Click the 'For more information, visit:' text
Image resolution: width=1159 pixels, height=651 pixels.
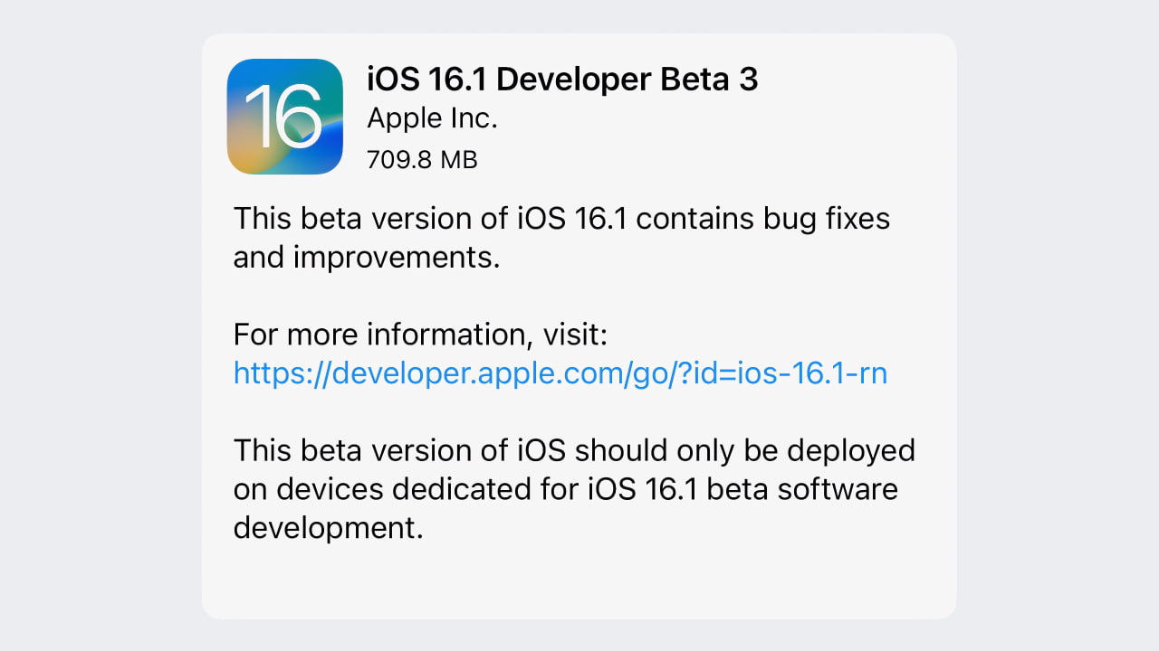coord(419,335)
